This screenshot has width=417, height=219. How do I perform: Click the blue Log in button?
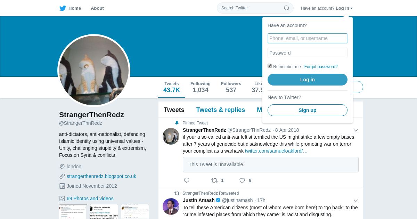coord(308,80)
